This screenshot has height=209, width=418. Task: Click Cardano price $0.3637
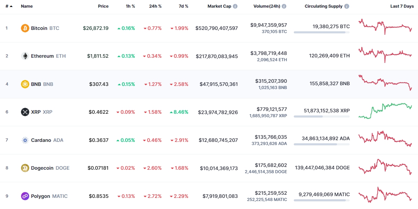pyautogui.click(x=99, y=140)
